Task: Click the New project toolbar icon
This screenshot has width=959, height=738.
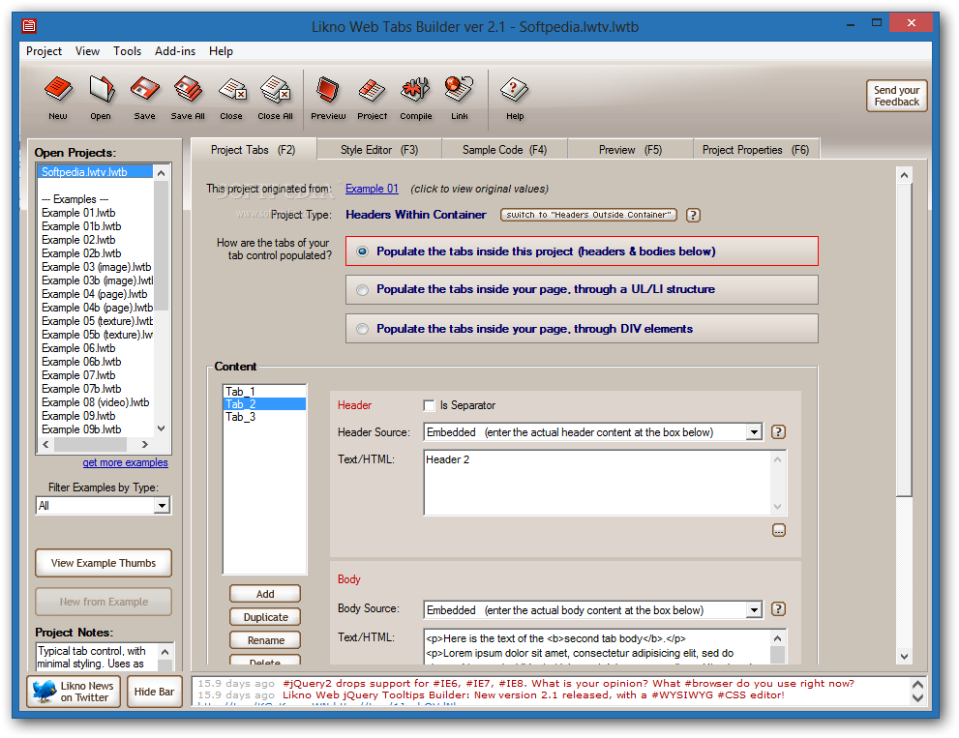Action: tap(58, 98)
